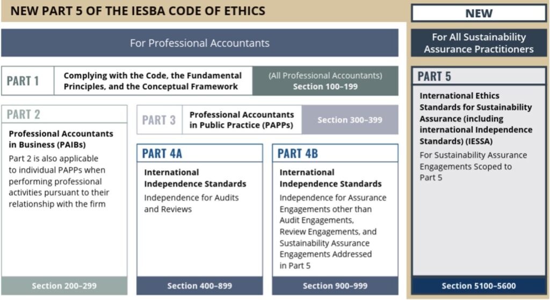Screen dimensions: 550x300
Task: Select the For Professional Accountants banner
Action: [200, 43]
